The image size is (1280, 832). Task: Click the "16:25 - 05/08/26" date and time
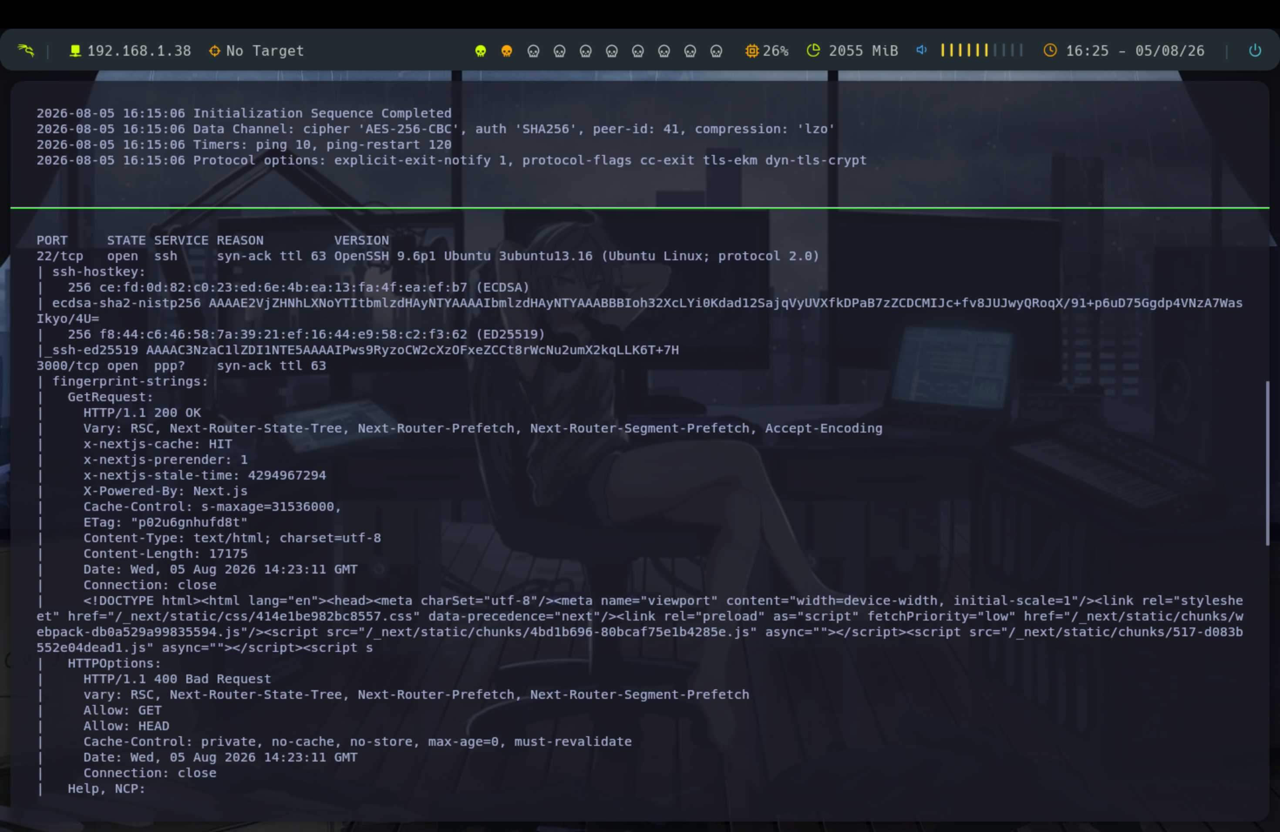[x=1135, y=51]
